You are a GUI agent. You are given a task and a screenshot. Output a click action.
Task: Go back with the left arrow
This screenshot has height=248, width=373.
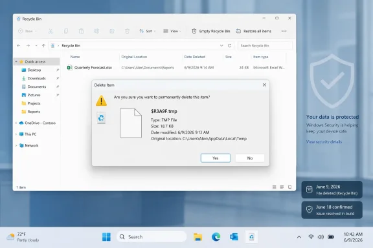[19, 46]
